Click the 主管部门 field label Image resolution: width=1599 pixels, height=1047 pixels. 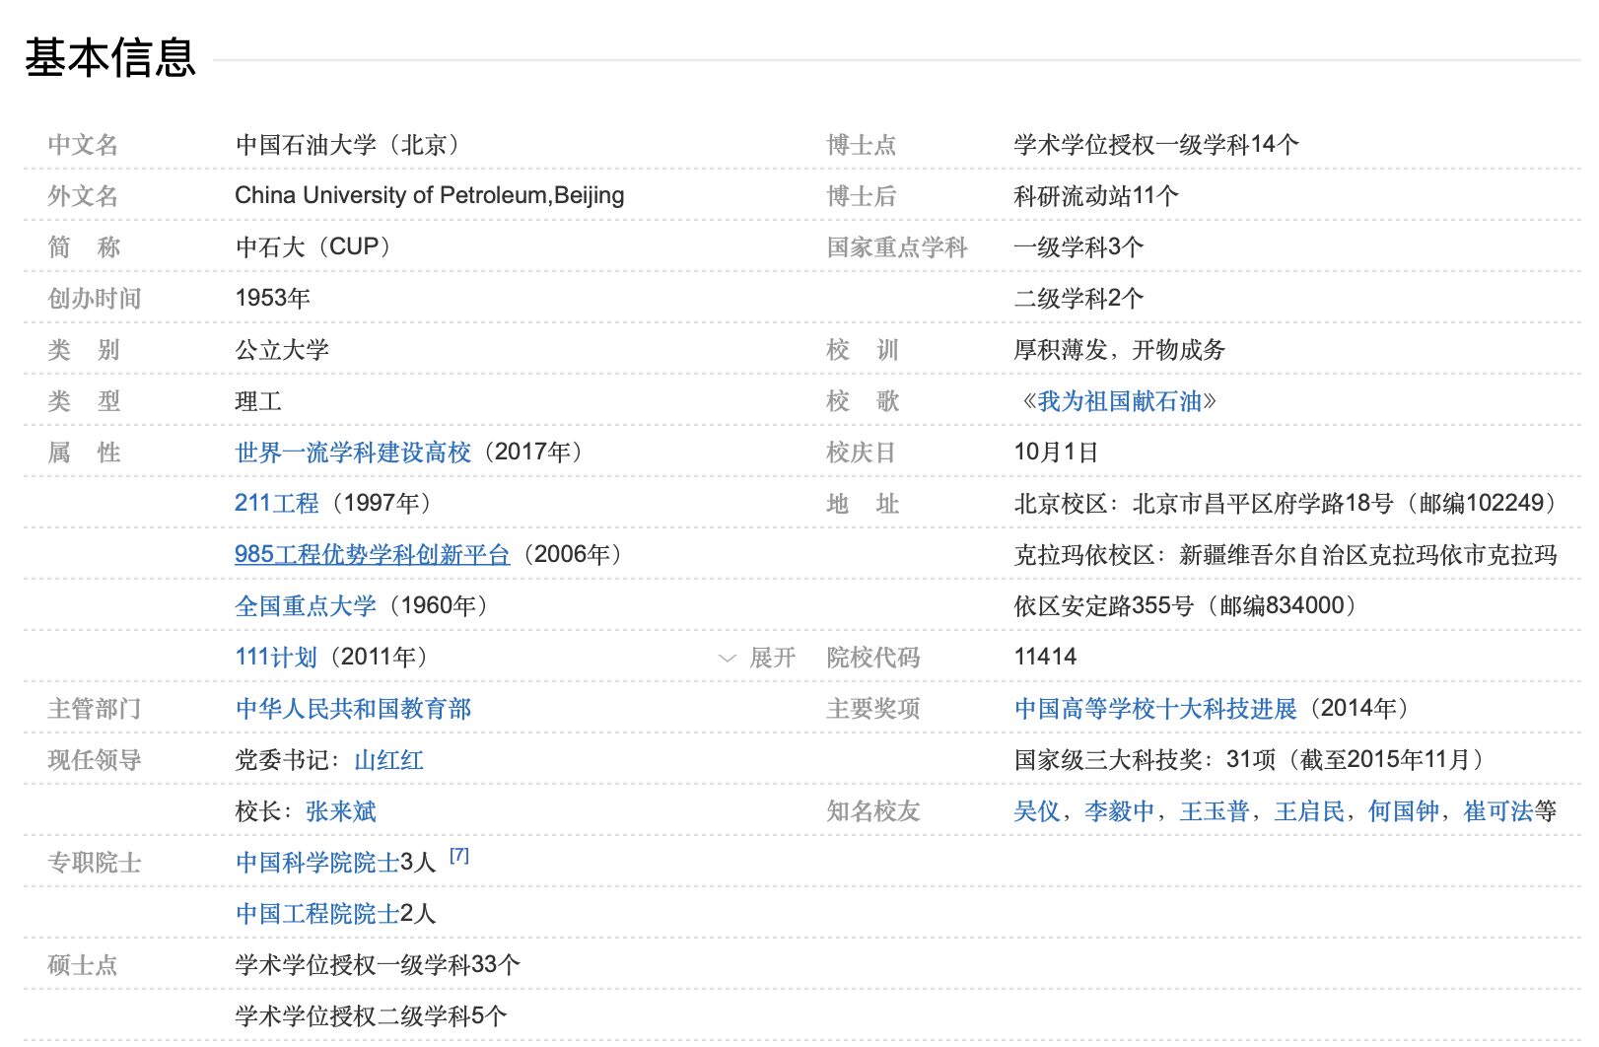pyautogui.click(x=95, y=709)
